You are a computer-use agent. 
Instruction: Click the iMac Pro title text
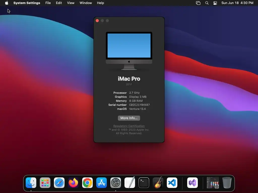129,79
